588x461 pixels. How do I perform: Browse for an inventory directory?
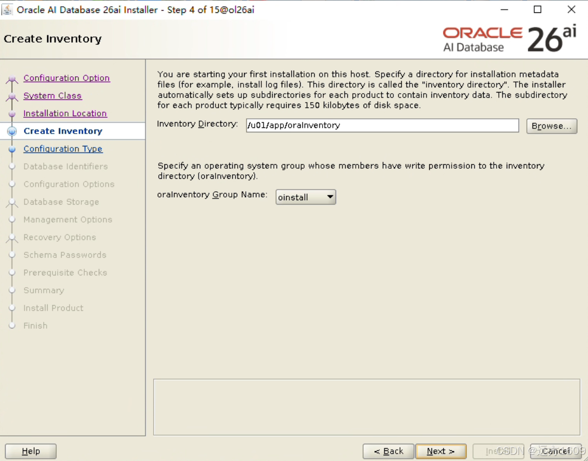click(x=552, y=126)
